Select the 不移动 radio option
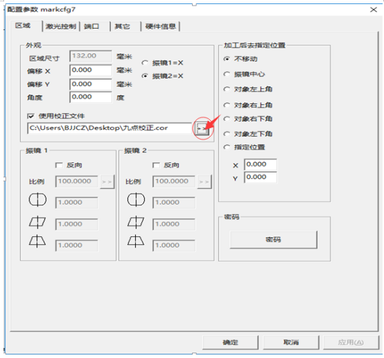 coord(227,59)
